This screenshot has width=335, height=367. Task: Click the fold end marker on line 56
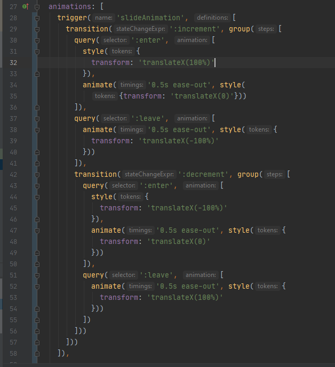click(37, 331)
